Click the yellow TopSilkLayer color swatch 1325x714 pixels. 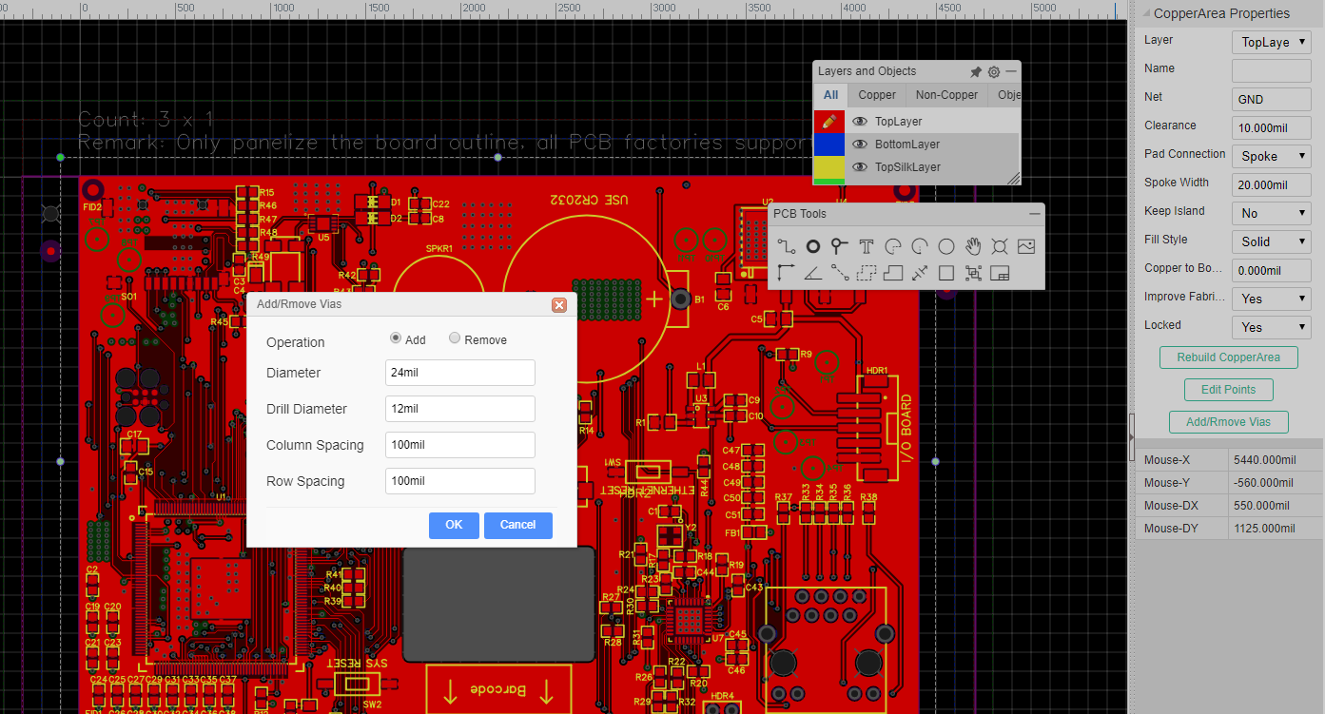828,167
